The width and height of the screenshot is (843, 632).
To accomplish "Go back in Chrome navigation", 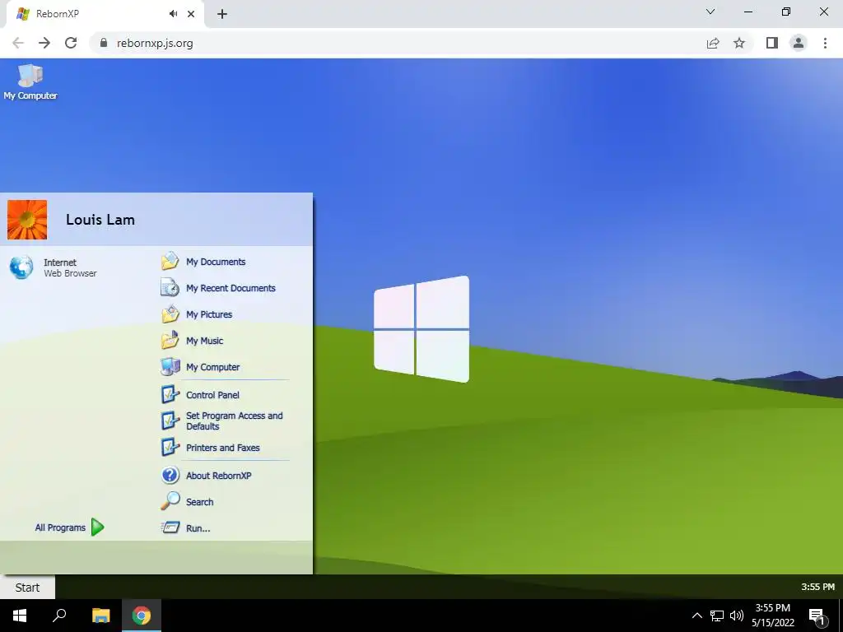I will click(18, 43).
